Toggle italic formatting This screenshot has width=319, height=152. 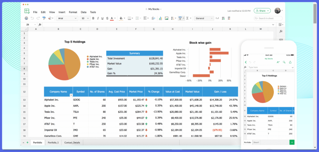click(98, 18)
